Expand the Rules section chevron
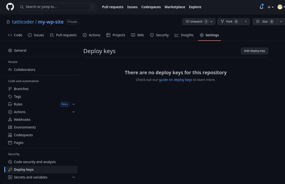Screen dimensions: 285x184 point(73,104)
